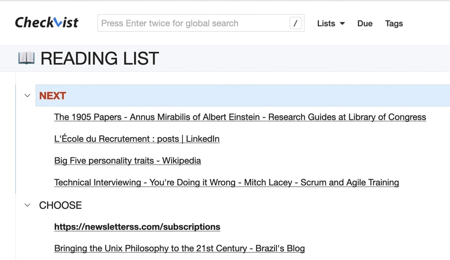Open the Lists dropdown menu
Screen dimensions: 450x260
tap(330, 24)
